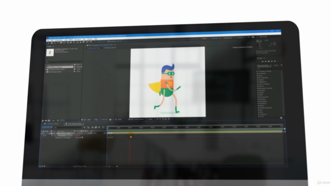
Task: Toggle the Time Remap stopwatch
Action: [x=54, y=135]
